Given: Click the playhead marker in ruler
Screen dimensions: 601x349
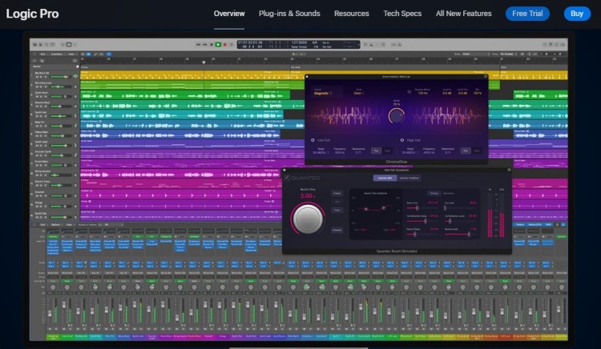Looking at the screenshot, I should [204, 62].
